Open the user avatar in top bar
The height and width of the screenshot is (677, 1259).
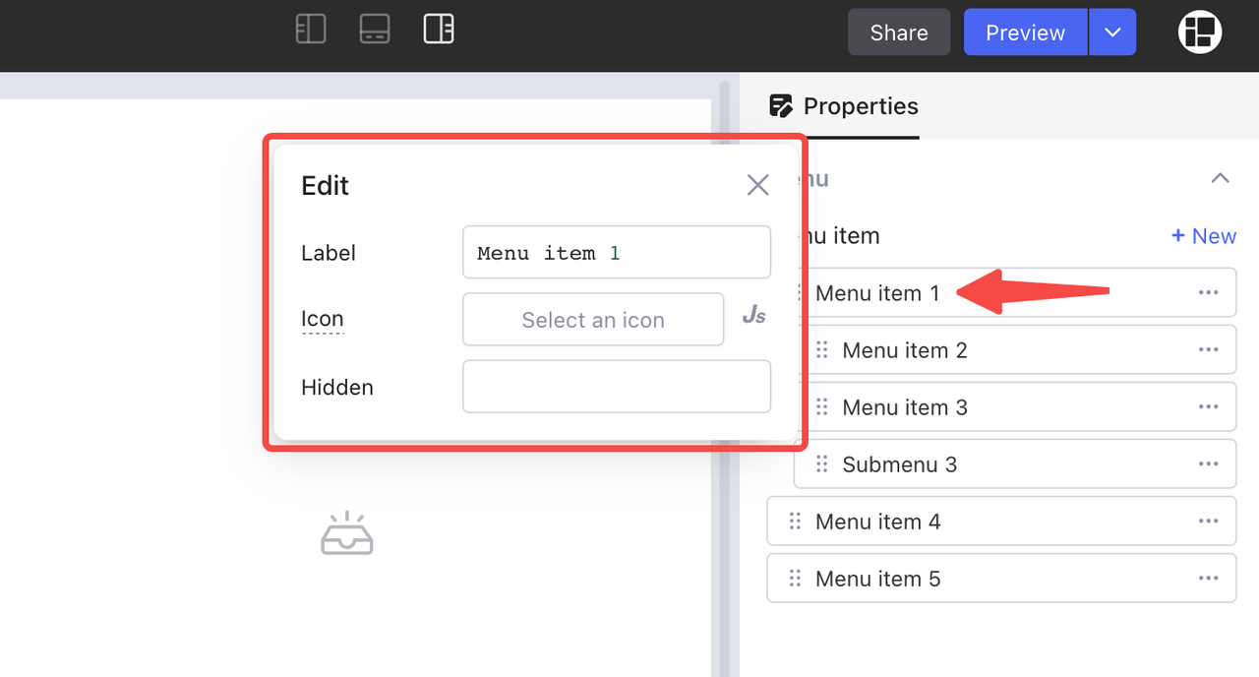(1200, 32)
